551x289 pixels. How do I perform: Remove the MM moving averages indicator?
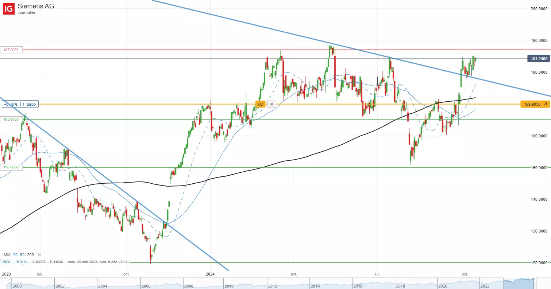39,254
